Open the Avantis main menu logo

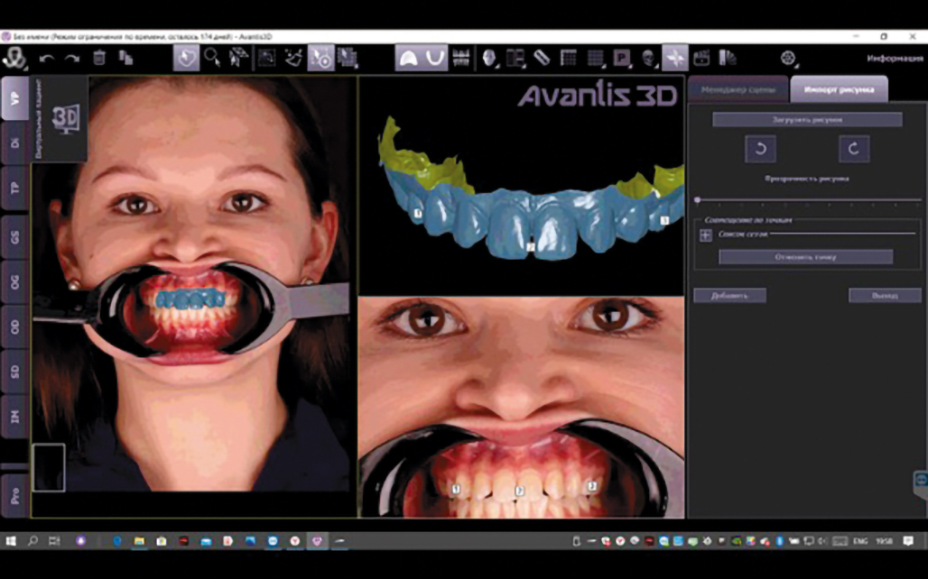(14, 58)
